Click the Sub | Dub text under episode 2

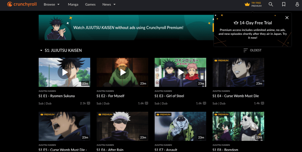coord(103,104)
